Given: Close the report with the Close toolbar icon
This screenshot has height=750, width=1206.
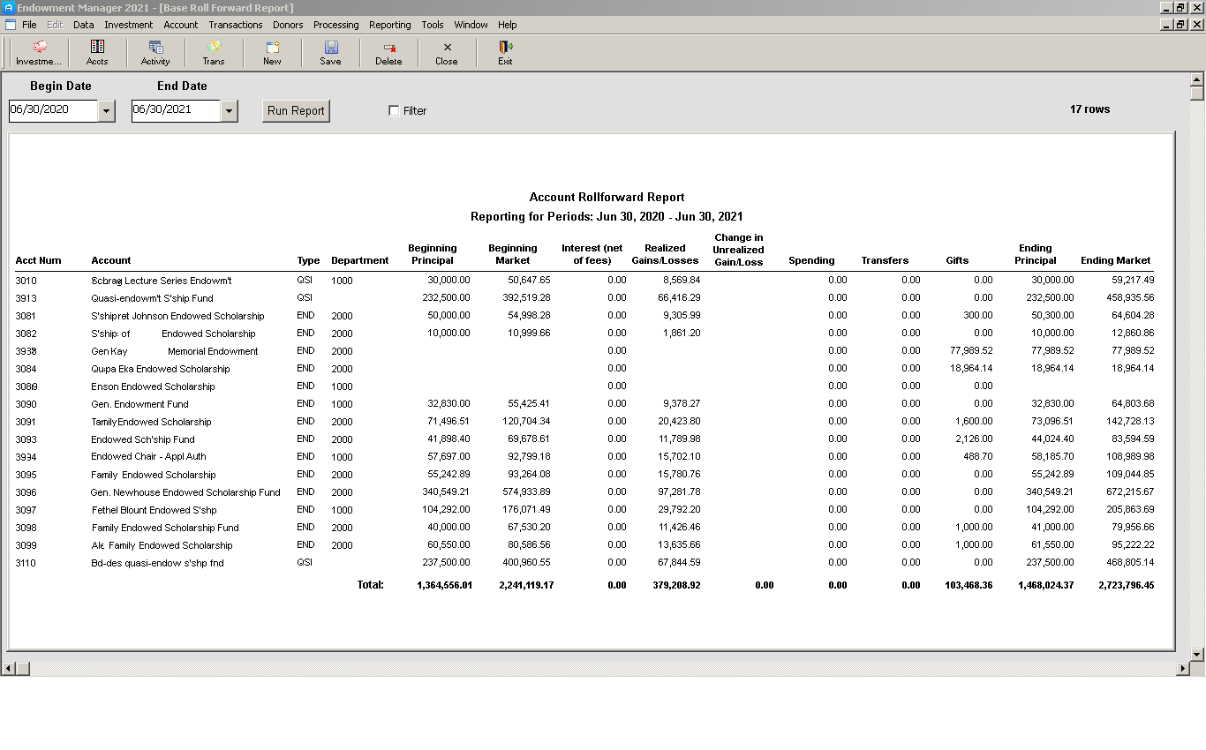Looking at the screenshot, I should click(x=446, y=53).
